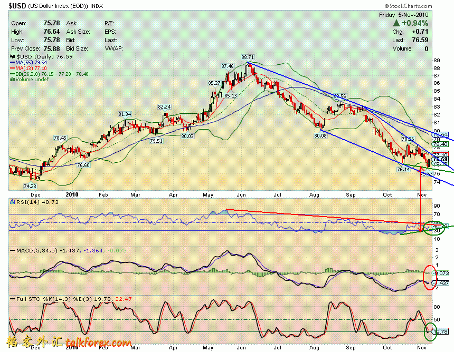Click the volume bars icon beside Volume undef

click(x=13, y=79)
